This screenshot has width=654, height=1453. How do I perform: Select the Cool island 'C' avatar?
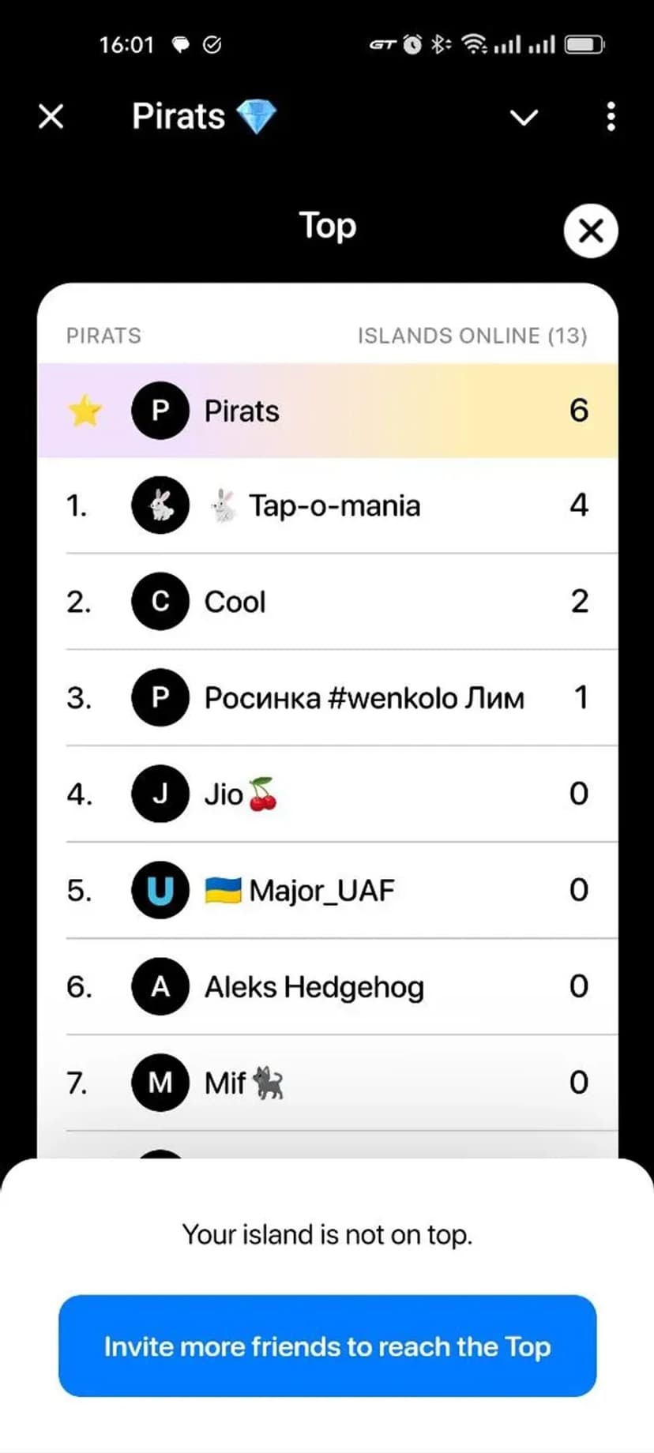pyautogui.click(x=160, y=602)
